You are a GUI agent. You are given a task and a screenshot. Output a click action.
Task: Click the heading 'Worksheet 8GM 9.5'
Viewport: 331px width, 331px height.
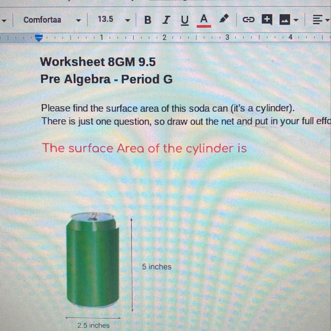(98, 62)
